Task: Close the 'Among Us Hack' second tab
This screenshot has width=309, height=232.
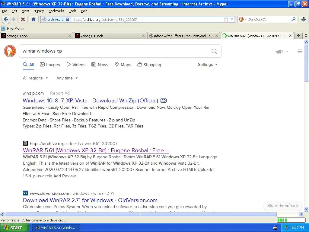Action: coord(143,36)
